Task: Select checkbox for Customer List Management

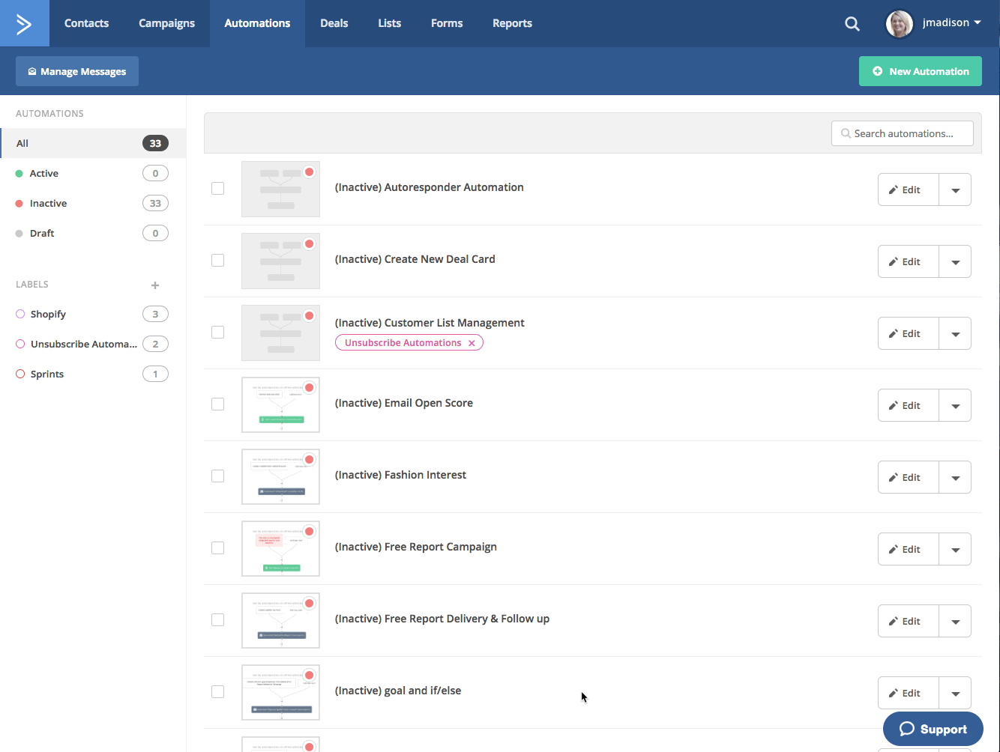Action: tap(218, 333)
